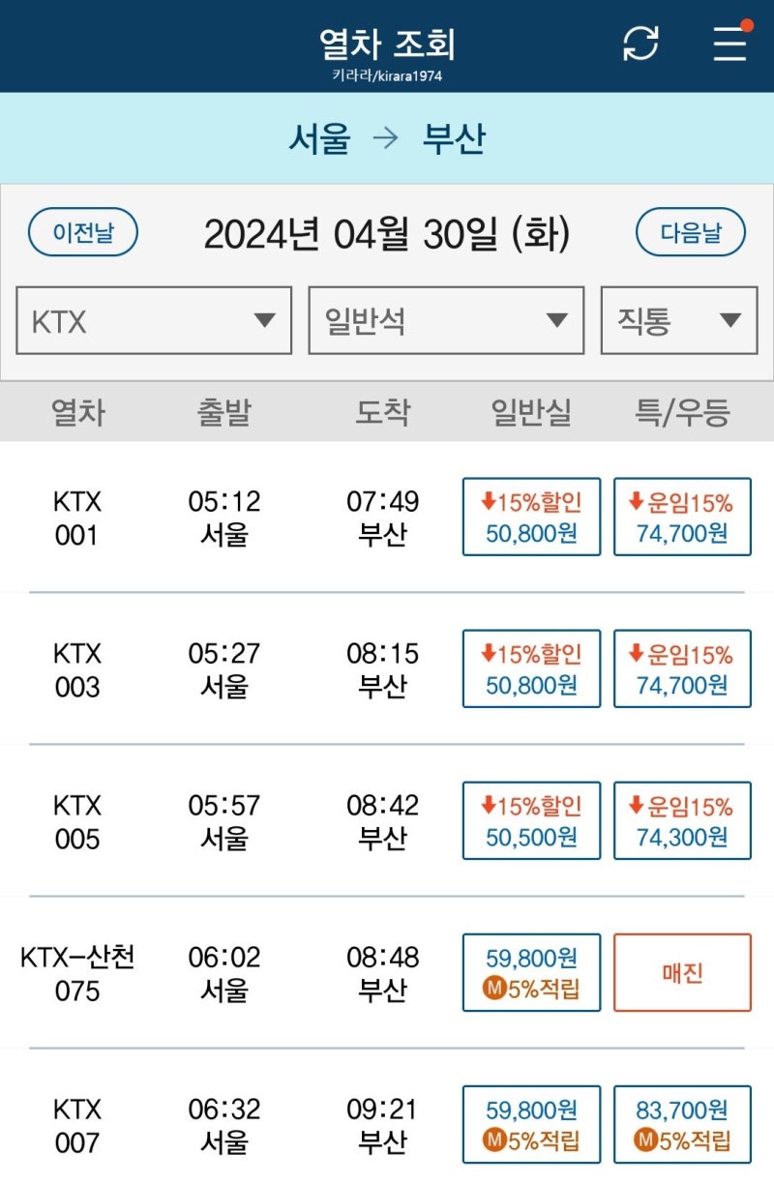
Task: Tap the date 2024년 04월 30일
Action: click(x=387, y=233)
